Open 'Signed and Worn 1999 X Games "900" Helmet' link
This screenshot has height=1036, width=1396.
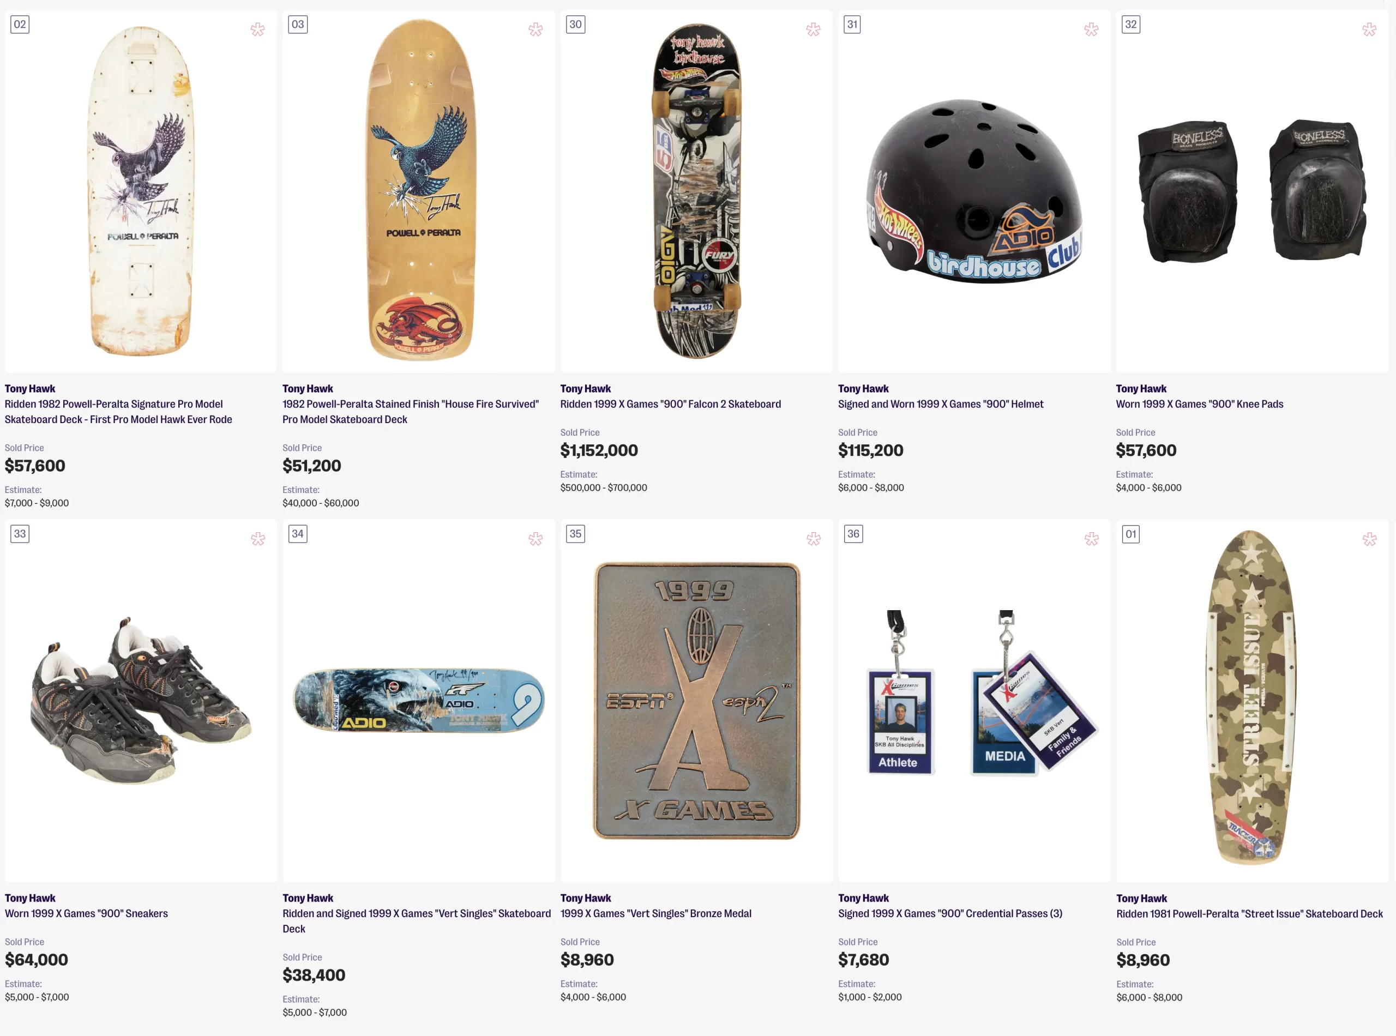click(940, 405)
